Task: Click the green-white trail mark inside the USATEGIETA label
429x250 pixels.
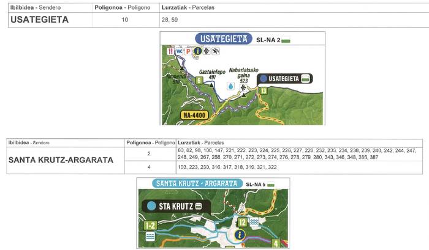Action: [x=305, y=79]
